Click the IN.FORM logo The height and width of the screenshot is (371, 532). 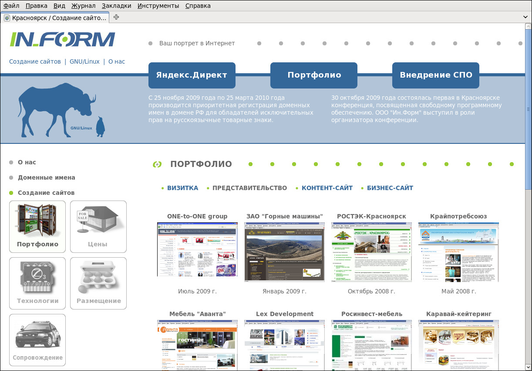[x=63, y=40]
